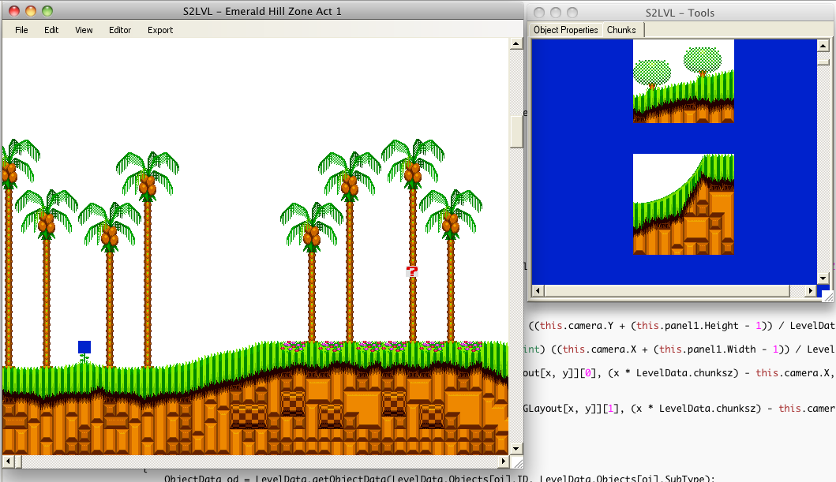This screenshot has height=482, width=836.
Task: Switch to the Object Properties tab
Action: pos(566,30)
